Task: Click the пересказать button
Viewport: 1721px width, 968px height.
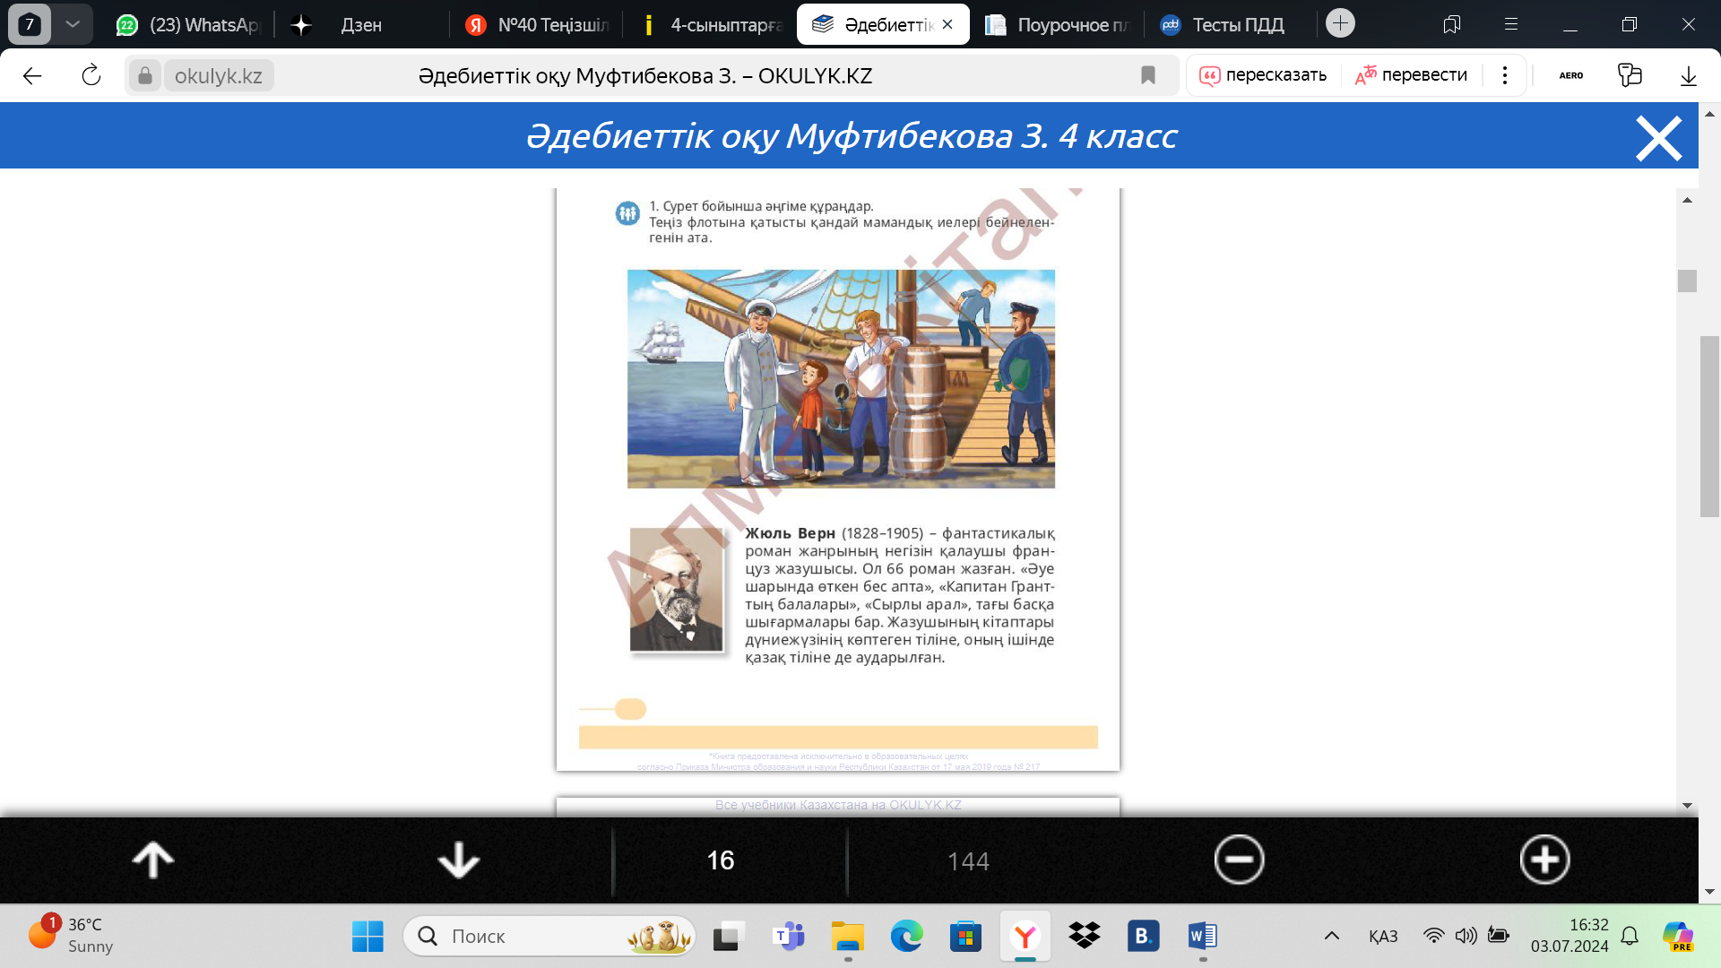Action: (1264, 75)
